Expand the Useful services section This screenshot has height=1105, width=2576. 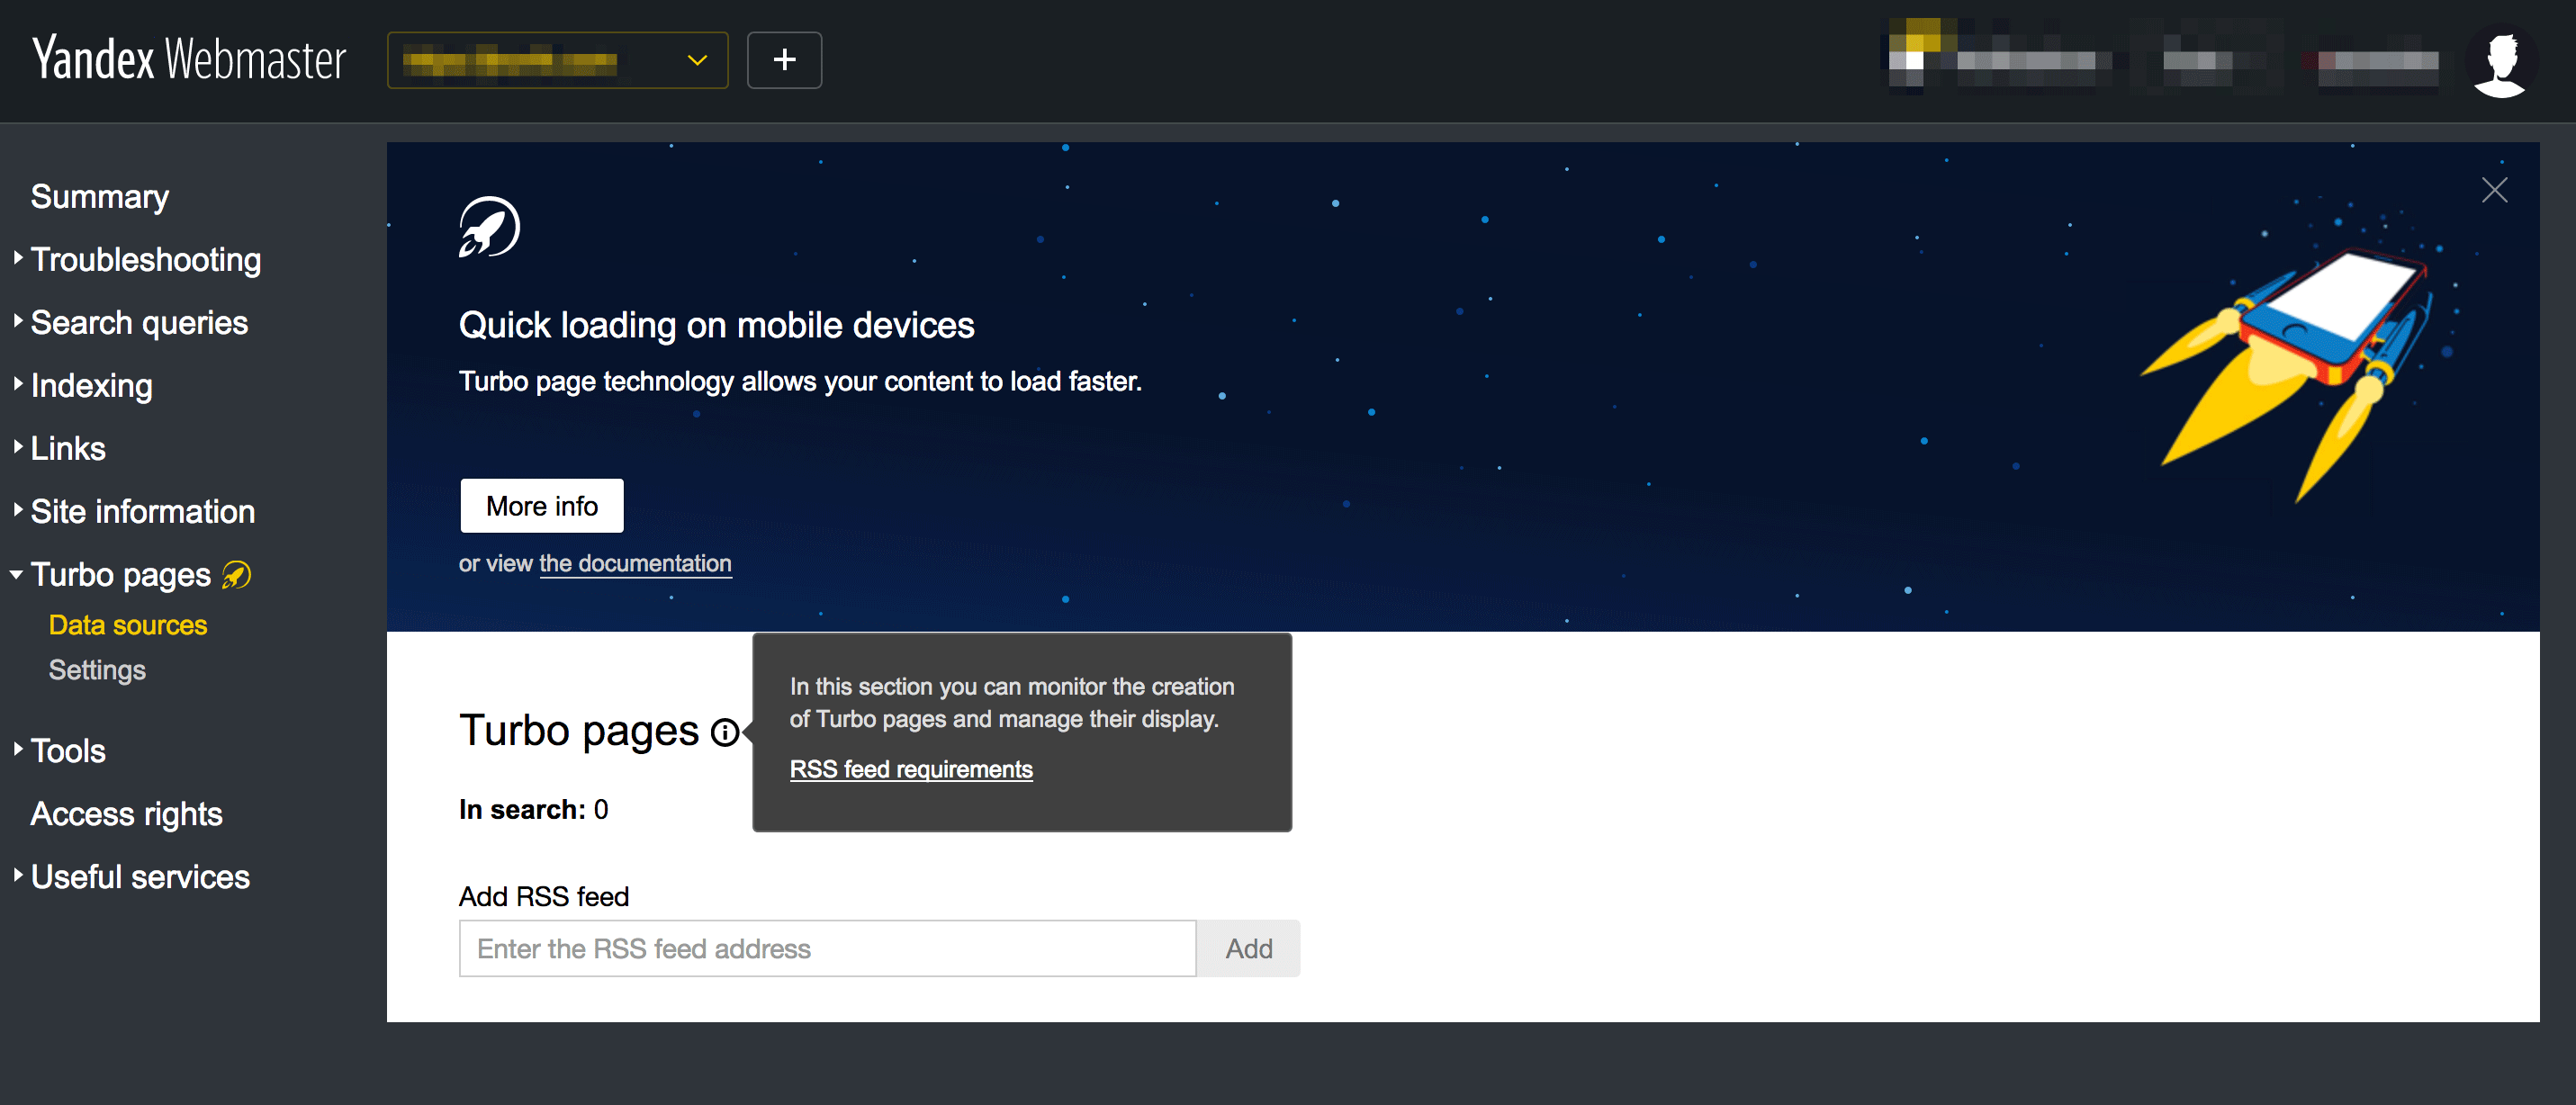(x=139, y=876)
